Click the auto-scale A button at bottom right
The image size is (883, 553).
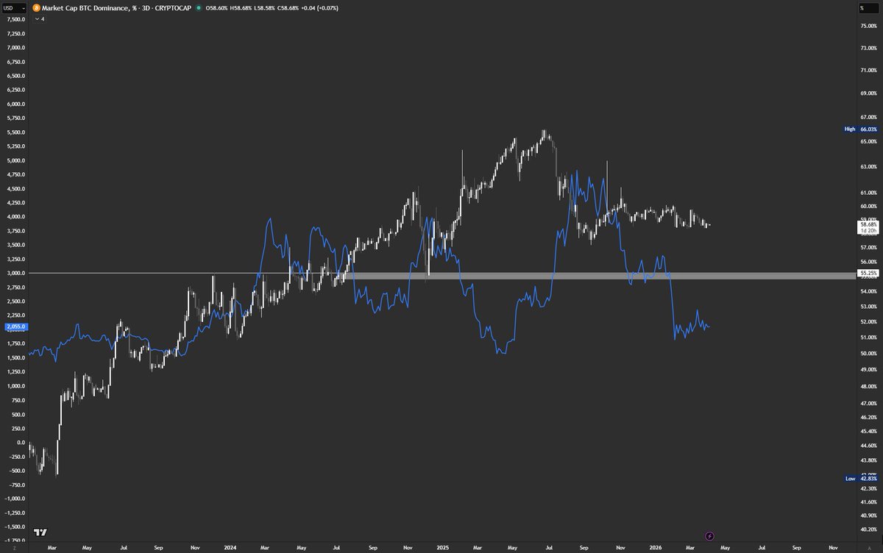coord(868,547)
